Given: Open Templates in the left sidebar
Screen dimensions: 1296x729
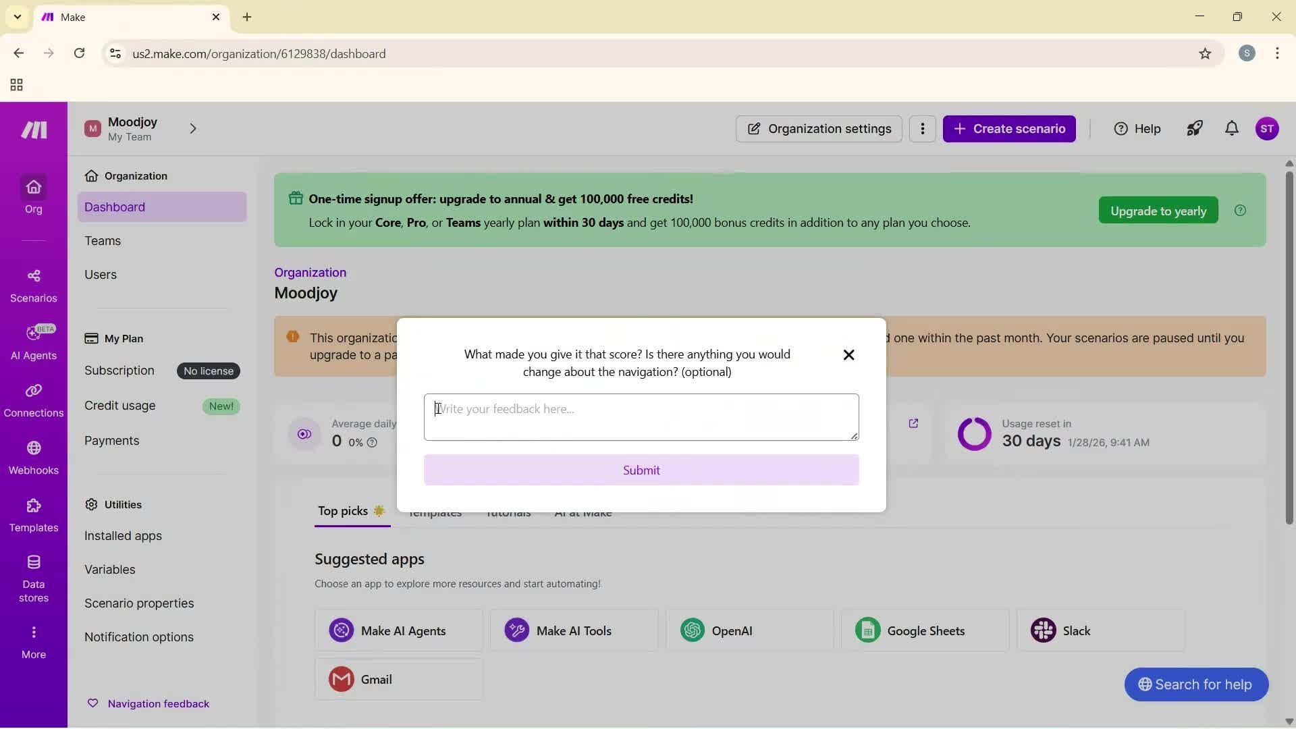Looking at the screenshot, I should pyautogui.click(x=33, y=517).
